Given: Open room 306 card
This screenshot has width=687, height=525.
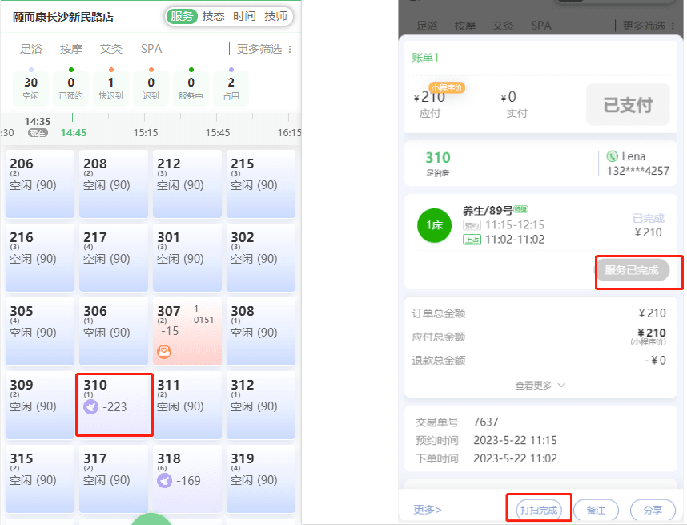Looking at the screenshot, I should click(114, 331).
